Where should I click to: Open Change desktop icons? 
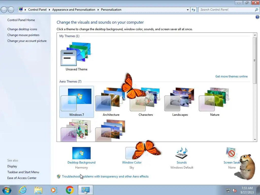click(22, 29)
